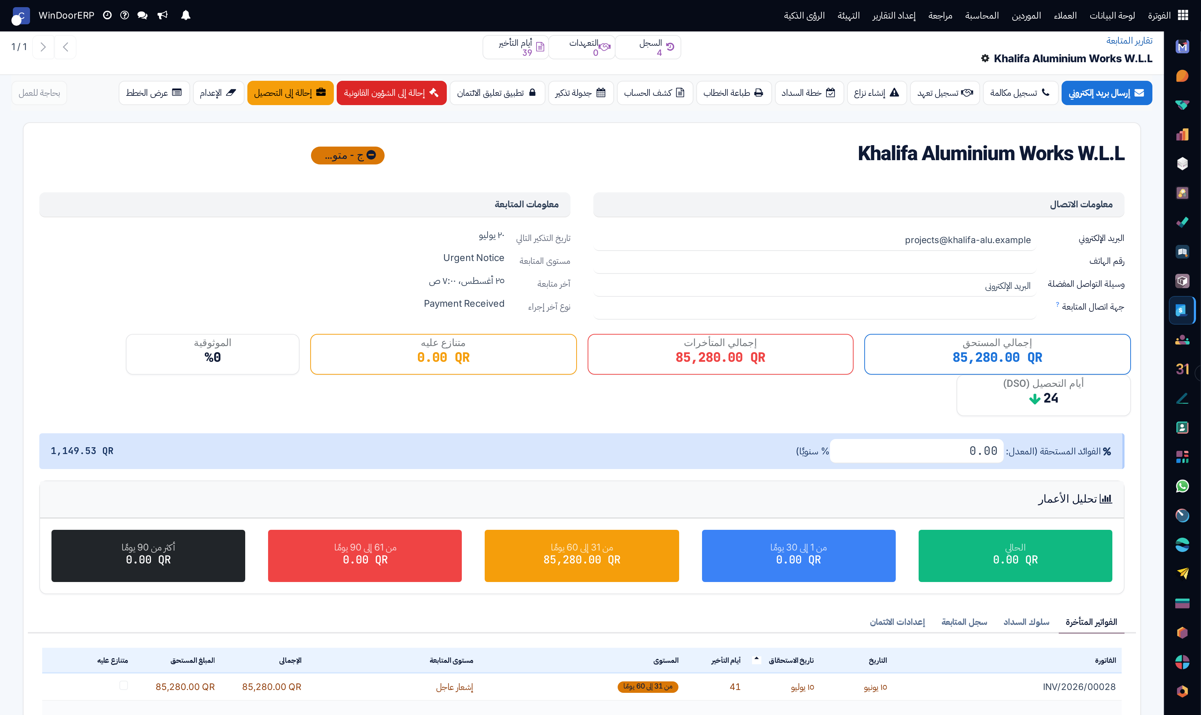Click the gear icon beside company name
Viewport: 1201px width, 715px height.
click(x=985, y=58)
